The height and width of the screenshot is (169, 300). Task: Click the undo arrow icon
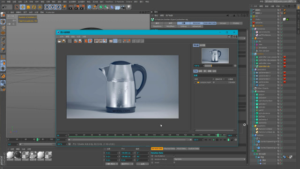tap(4, 8)
